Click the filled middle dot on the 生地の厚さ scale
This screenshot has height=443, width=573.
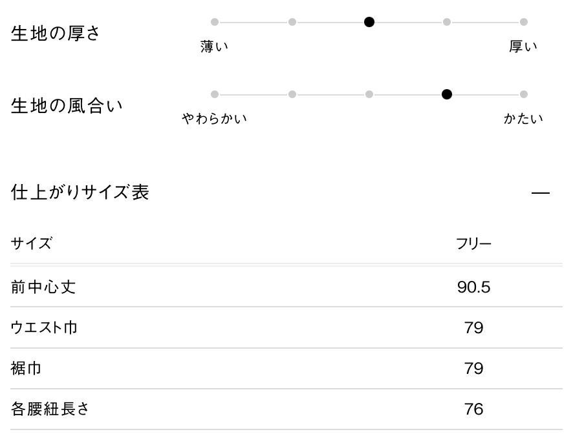[369, 22]
